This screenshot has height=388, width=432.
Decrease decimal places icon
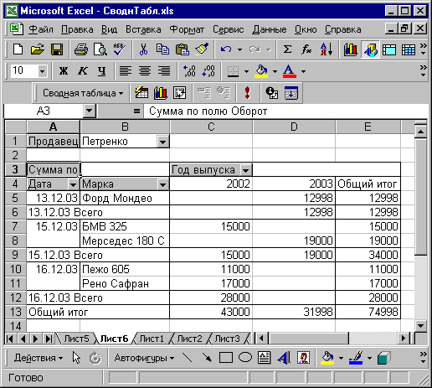(208, 71)
